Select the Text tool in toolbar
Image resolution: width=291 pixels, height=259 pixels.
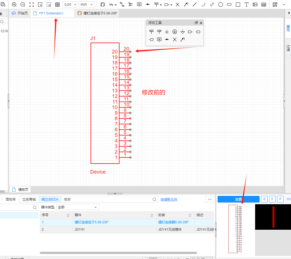[246, 4]
